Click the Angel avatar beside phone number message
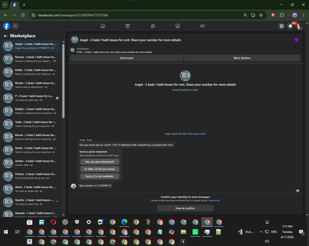 point(74,186)
